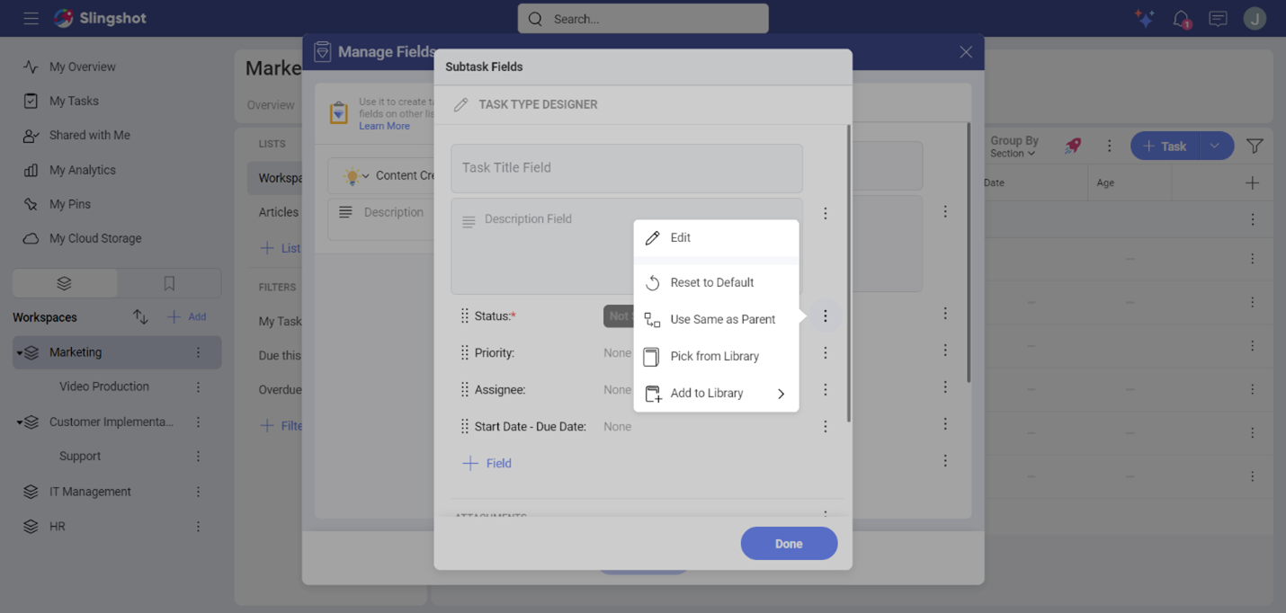This screenshot has width=1286, height=613.
Task: Click the Slingshot logo
Action: 100,18
